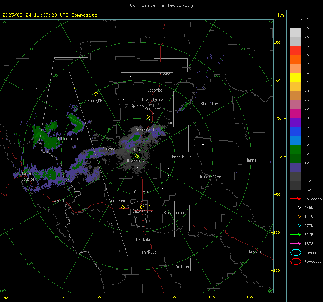Click the yellow marker near Cochrane

123,208
